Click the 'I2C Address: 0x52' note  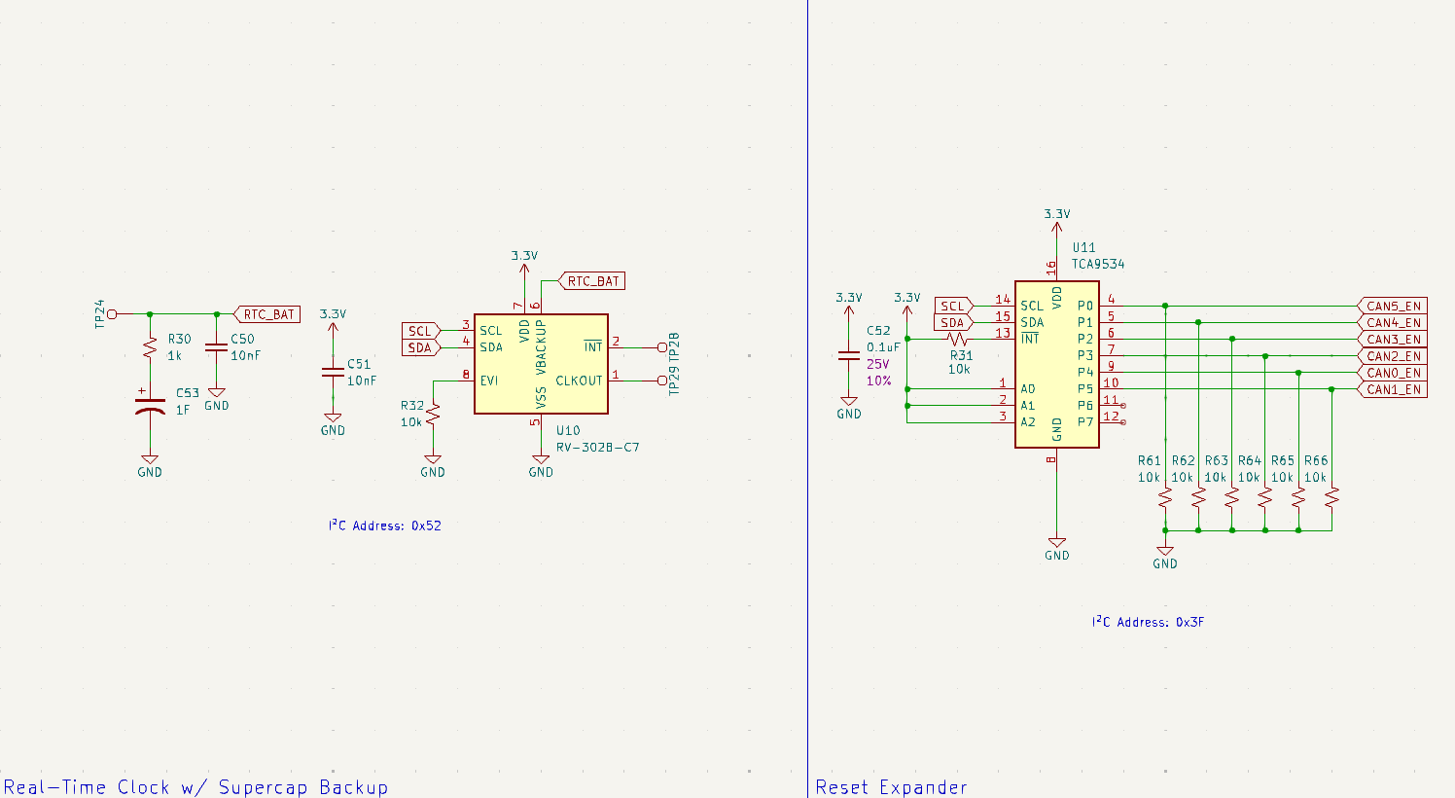[x=385, y=525]
